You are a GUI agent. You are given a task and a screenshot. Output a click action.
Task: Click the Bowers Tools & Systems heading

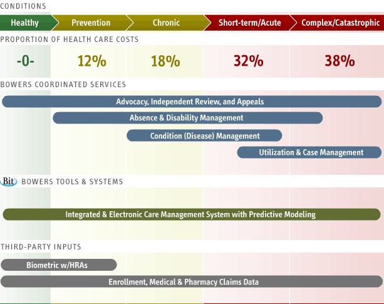pyautogui.click(x=72, y=182)
